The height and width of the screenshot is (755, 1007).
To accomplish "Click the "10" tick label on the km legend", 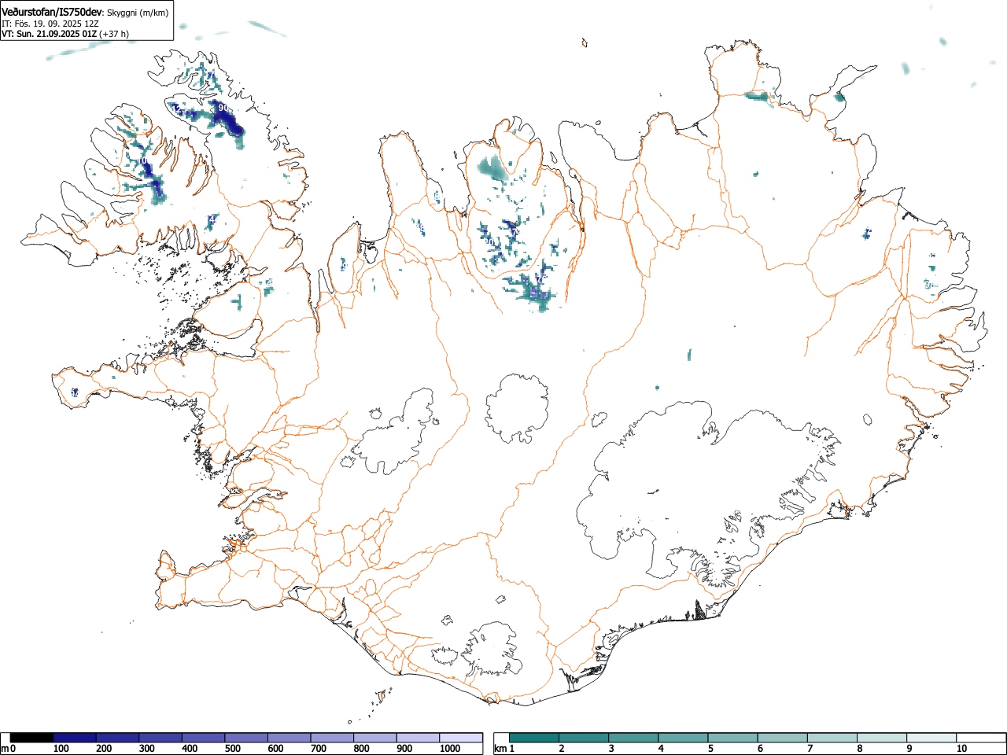I will pos(961,749).
